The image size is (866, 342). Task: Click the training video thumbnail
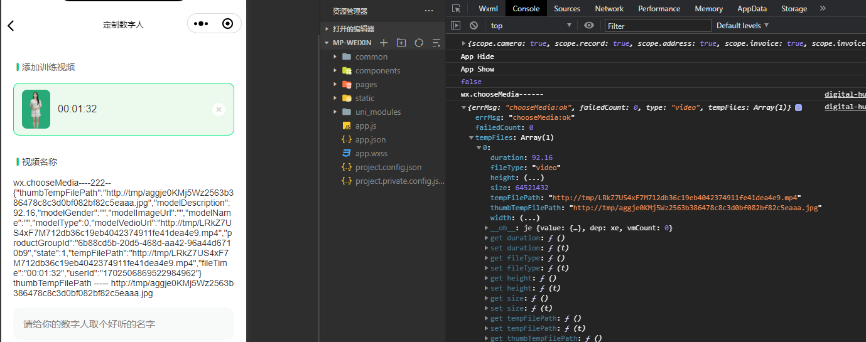[36, 109]
